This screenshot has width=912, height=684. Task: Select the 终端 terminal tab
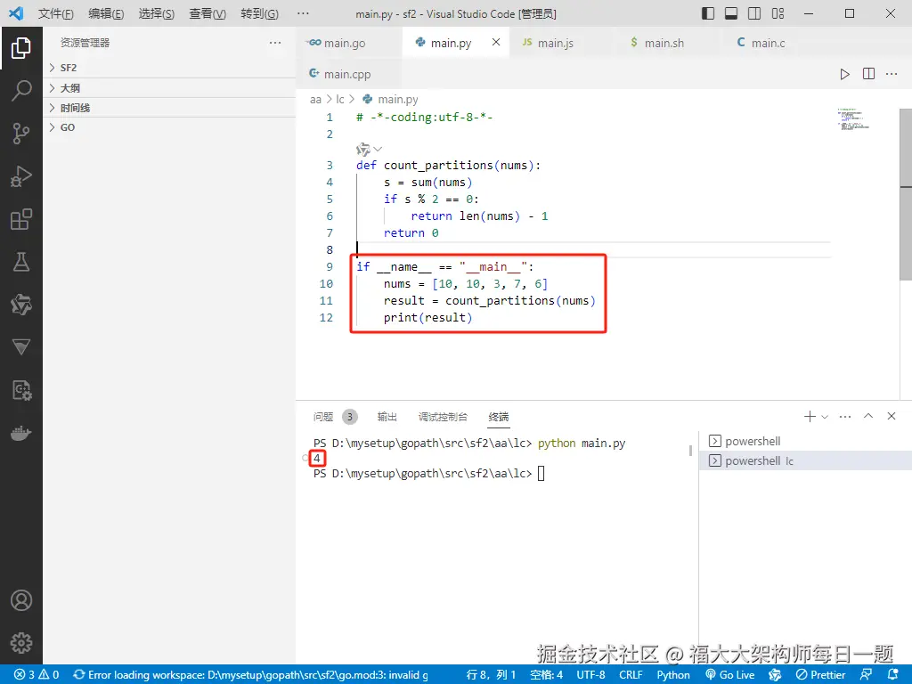(x=499, y=417)
